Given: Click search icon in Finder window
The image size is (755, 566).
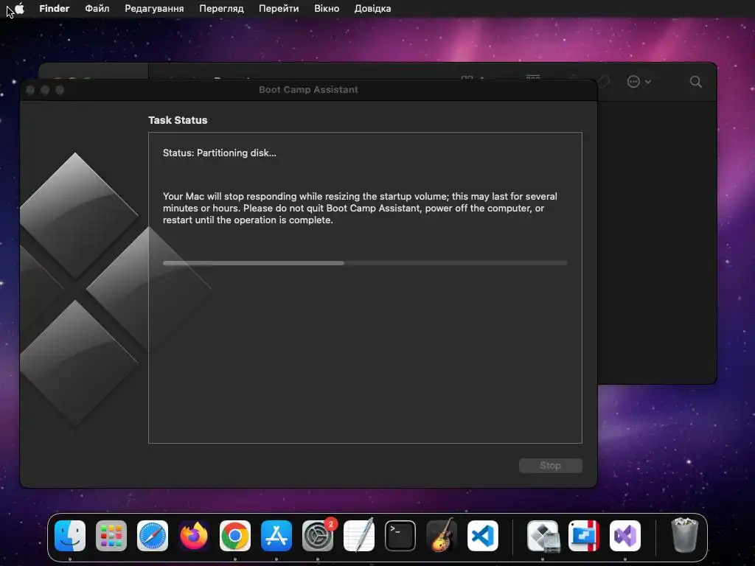Looking at the screenshot, I should 696,82.
